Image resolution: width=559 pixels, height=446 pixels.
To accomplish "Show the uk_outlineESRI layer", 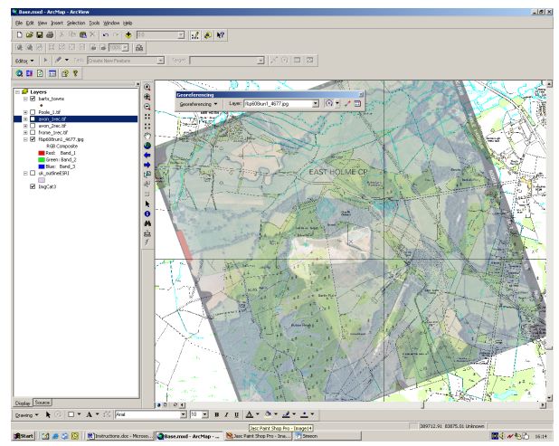I will [x=33, y=173].
